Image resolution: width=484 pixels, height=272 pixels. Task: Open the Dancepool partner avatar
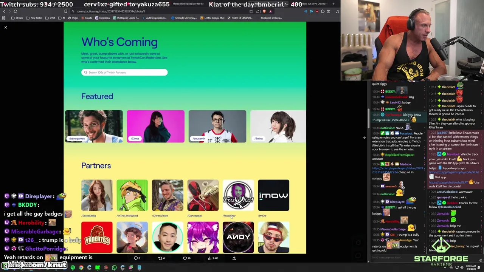point(203,195)
